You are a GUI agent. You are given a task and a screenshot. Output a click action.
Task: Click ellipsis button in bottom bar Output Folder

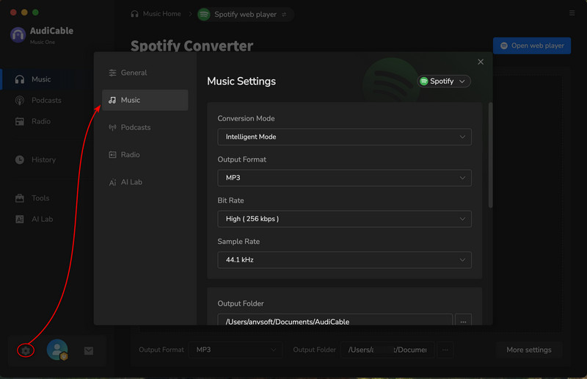pyautogui.click(x=445, y=350)
